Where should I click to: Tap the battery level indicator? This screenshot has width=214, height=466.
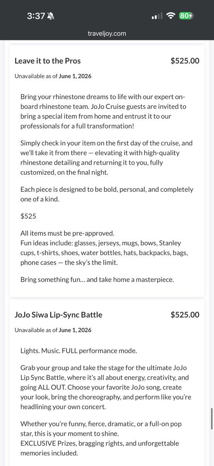pyautogui.click(x=187, y=16)
